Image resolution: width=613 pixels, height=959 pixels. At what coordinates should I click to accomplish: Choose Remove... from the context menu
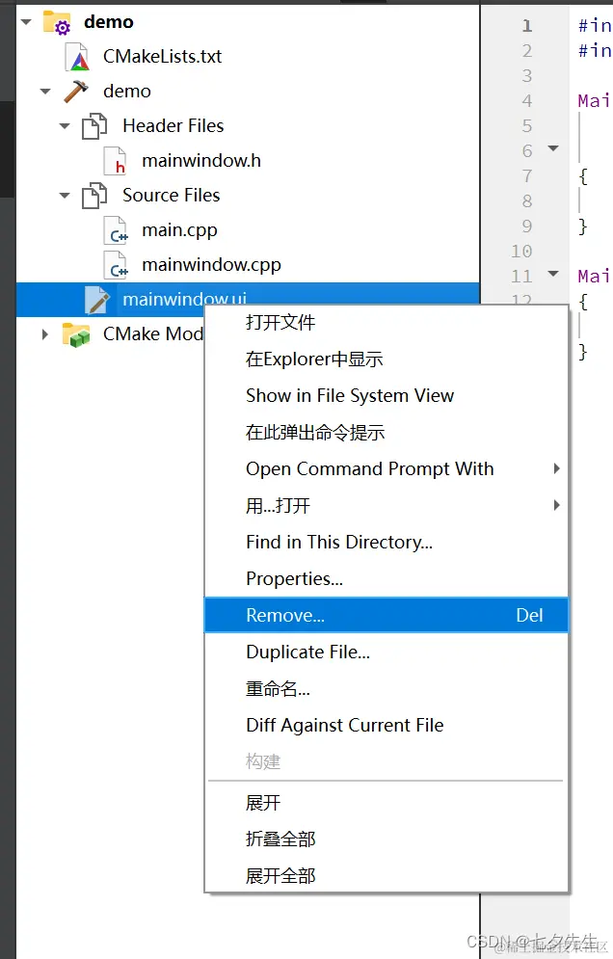click(x=285, y=616)
